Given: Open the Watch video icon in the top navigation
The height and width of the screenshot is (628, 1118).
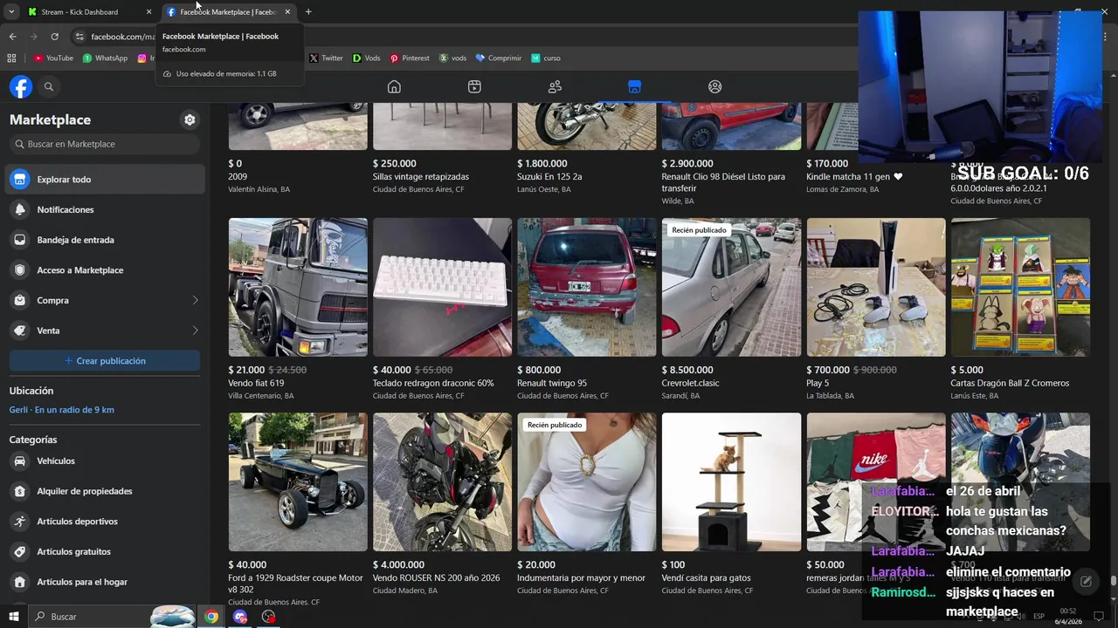Looking at the screenshot, I should click(474, 86).
